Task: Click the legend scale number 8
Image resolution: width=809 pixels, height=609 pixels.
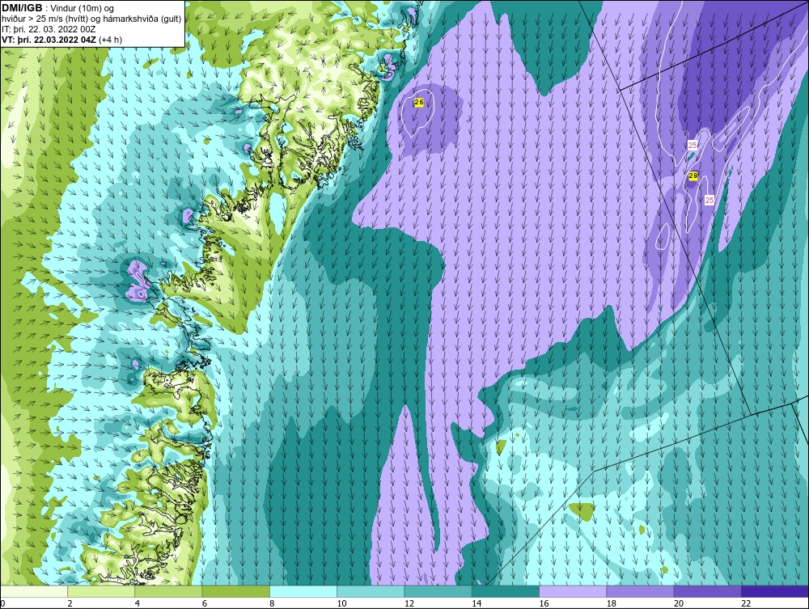Action: click(x=272, y=604)
